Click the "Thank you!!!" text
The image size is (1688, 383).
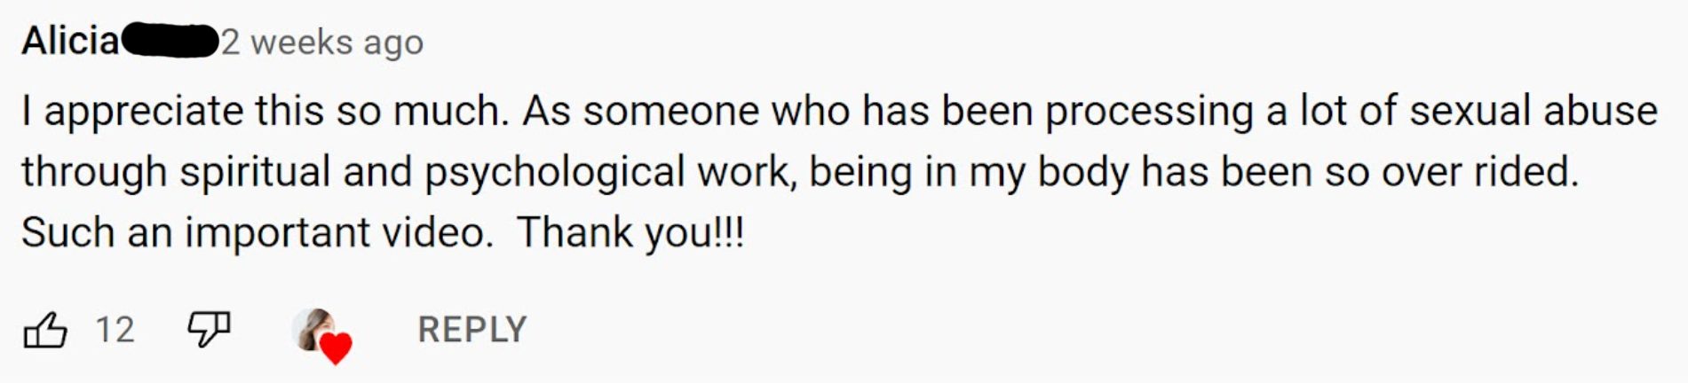[x=630, y=233]
